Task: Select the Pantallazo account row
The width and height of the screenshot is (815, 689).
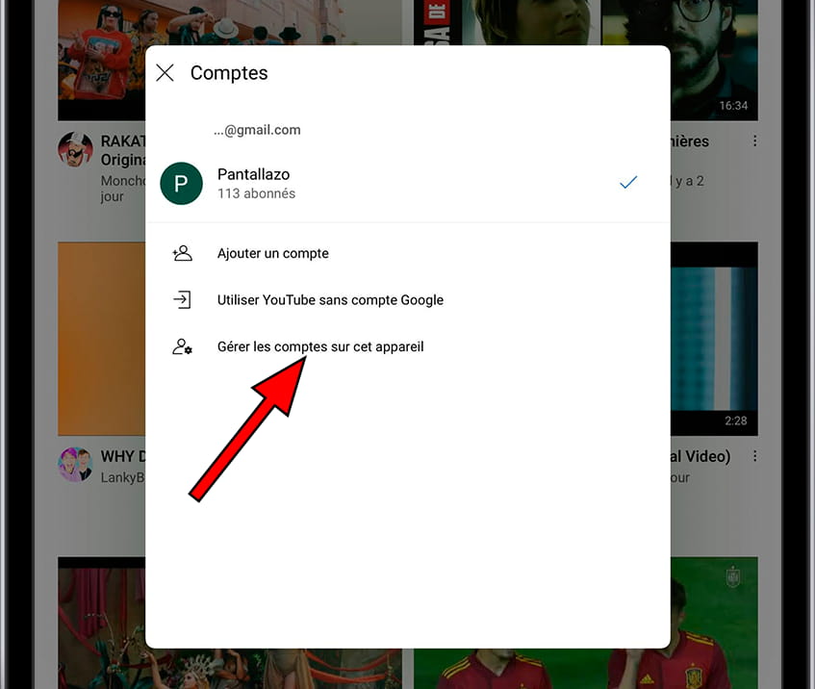Action: pos(408,183)
